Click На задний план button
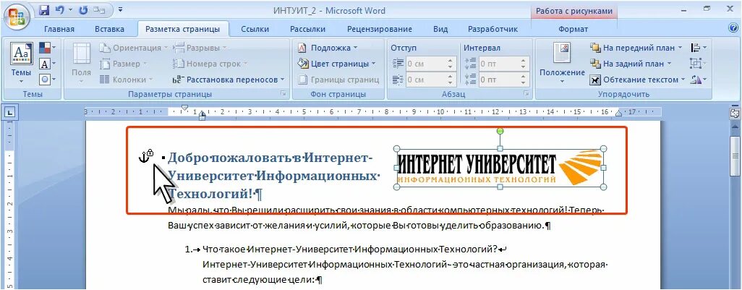The width and height of the screenshot is (742, 290). pyautogui.click(x=626, y=64)
